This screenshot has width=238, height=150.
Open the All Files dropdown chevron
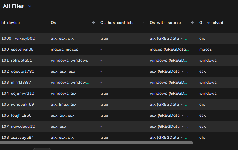[30, 6]
